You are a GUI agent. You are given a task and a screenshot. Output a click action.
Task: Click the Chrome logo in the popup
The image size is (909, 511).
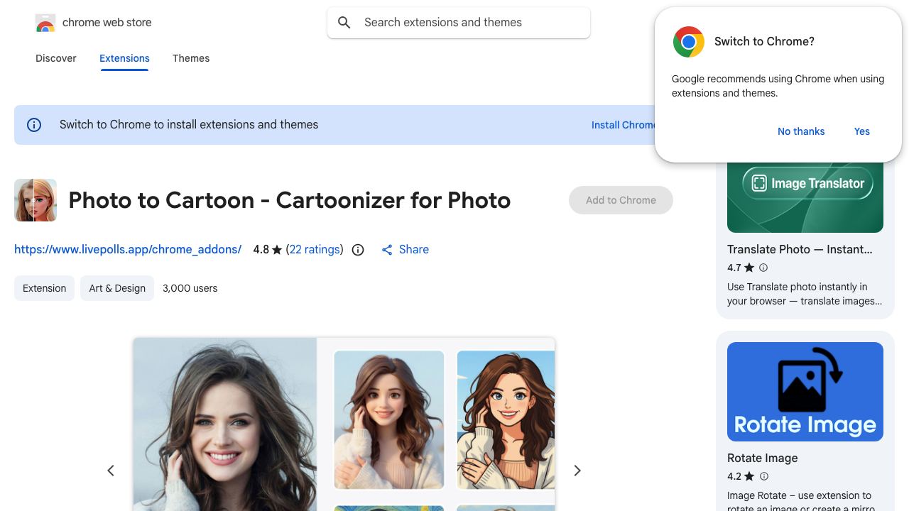point(689,42)
